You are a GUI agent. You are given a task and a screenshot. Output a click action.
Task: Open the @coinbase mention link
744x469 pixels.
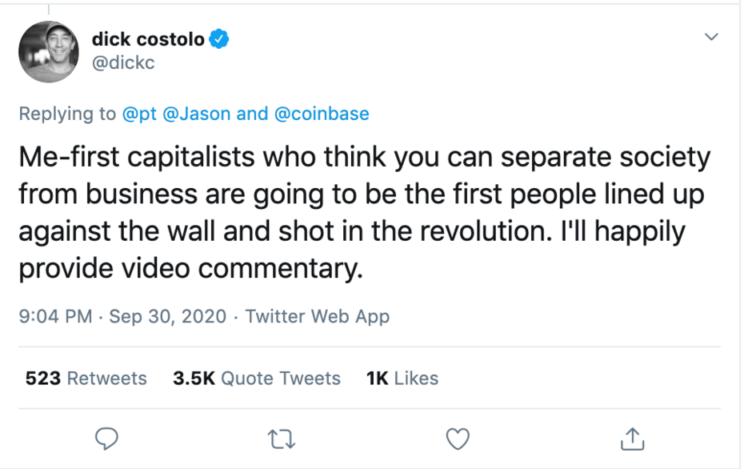(322, 114)
